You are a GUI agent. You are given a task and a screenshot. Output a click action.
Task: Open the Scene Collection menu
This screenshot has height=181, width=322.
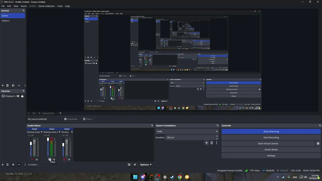coord(47,6)
